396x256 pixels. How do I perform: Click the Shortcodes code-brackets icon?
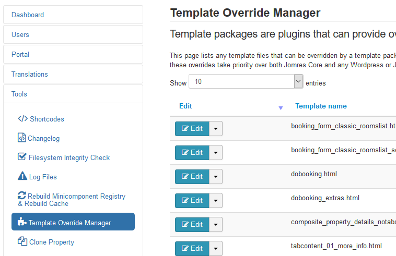pos(23,118)
